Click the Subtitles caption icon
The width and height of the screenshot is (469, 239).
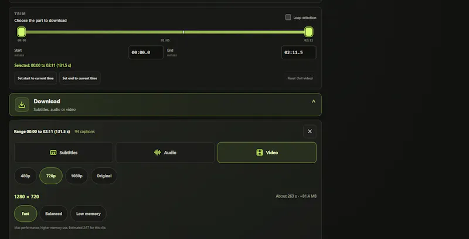point(53,153)
